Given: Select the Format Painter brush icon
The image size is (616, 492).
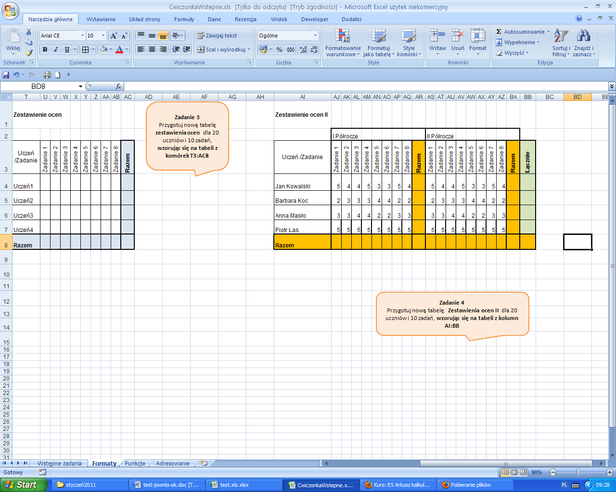Looking at the screenshot, I should click(29, 53).
